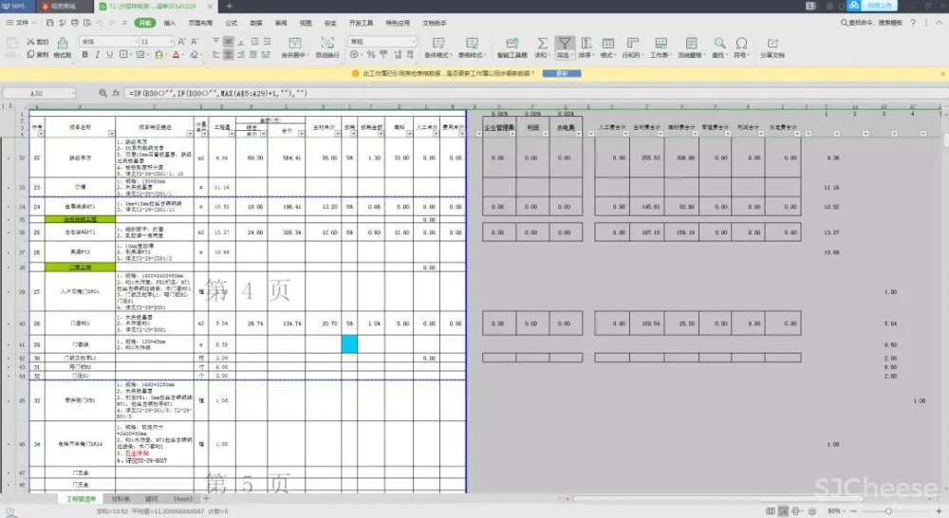The width and height of the screenshot is (949, 518).
Task: Select the 材料表 sheet tab
Action: pyautogui.click(x=121, y=498)
